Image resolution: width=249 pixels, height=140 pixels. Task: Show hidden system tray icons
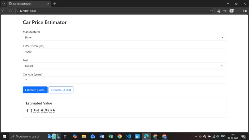point(196,136)
